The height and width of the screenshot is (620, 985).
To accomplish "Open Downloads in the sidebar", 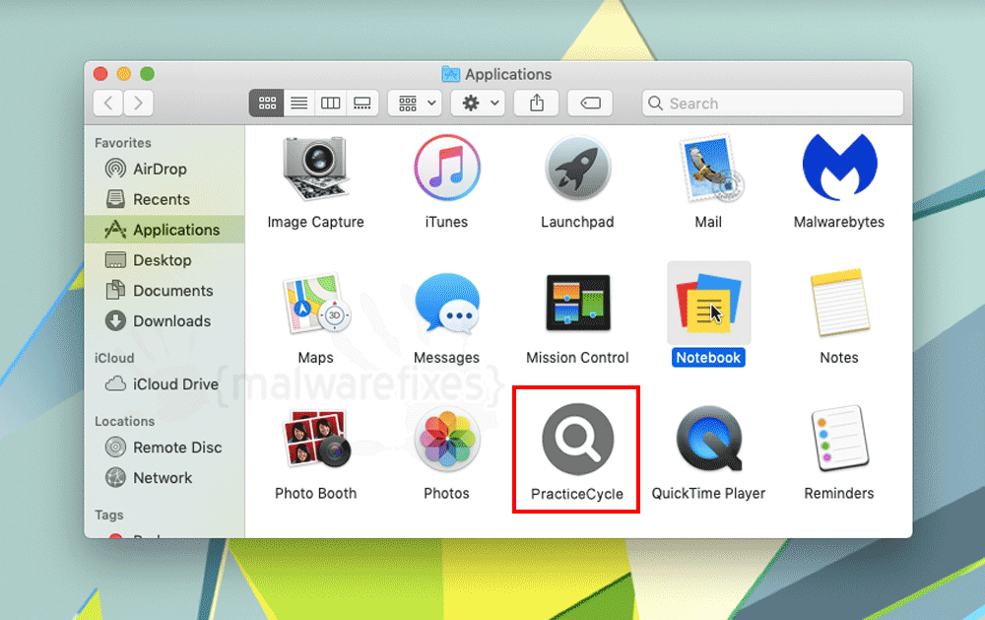I will click(164, 320).
